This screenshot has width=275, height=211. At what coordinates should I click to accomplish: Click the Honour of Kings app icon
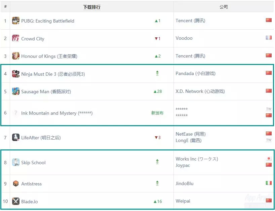pyautogui.click(x=16, y=56)
